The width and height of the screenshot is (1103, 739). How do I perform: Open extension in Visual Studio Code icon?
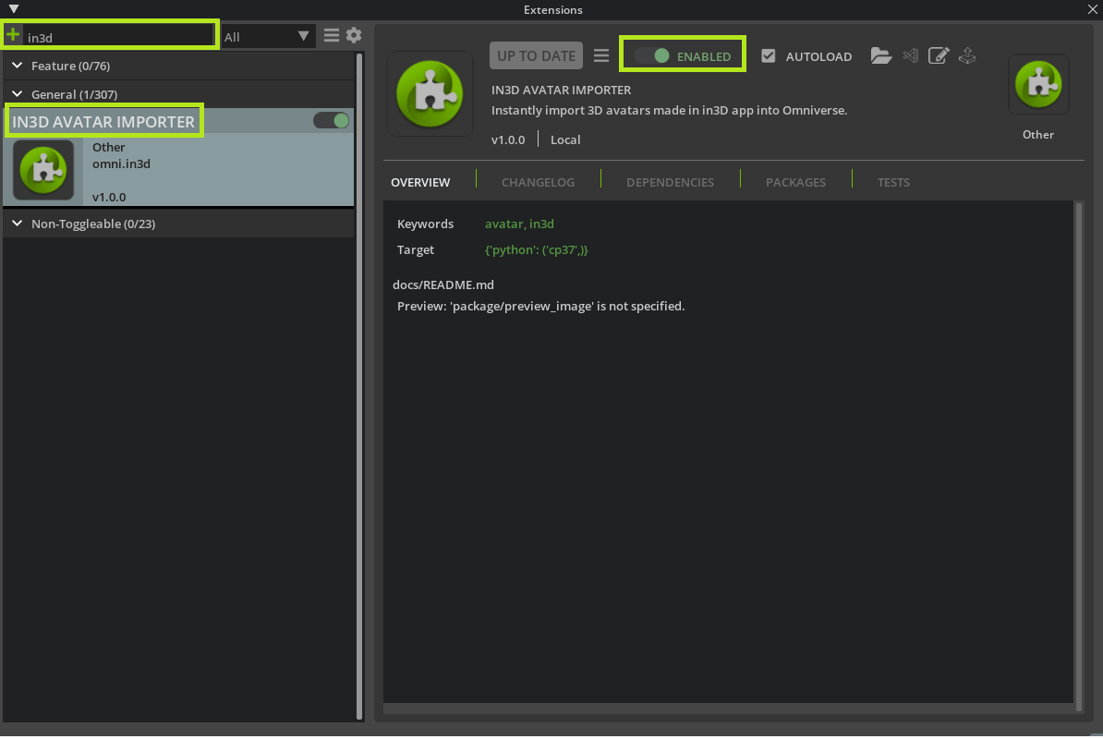point(911,55)
